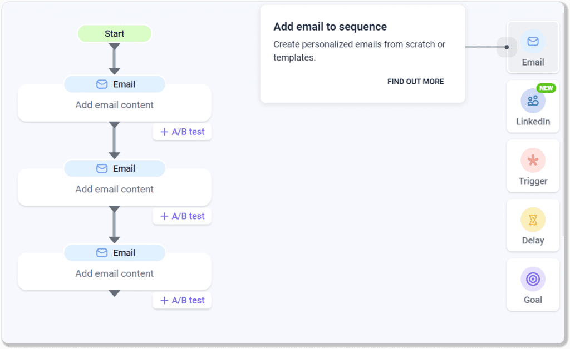The height and width of the screenshot is (349, 570).
Task: Edit the email content of the third step
Action: pyautogui.click(x=114, y=273)
